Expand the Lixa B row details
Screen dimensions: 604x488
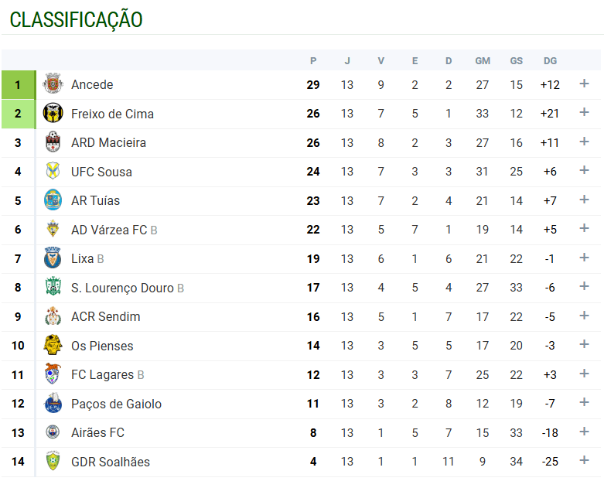point(584,258)
